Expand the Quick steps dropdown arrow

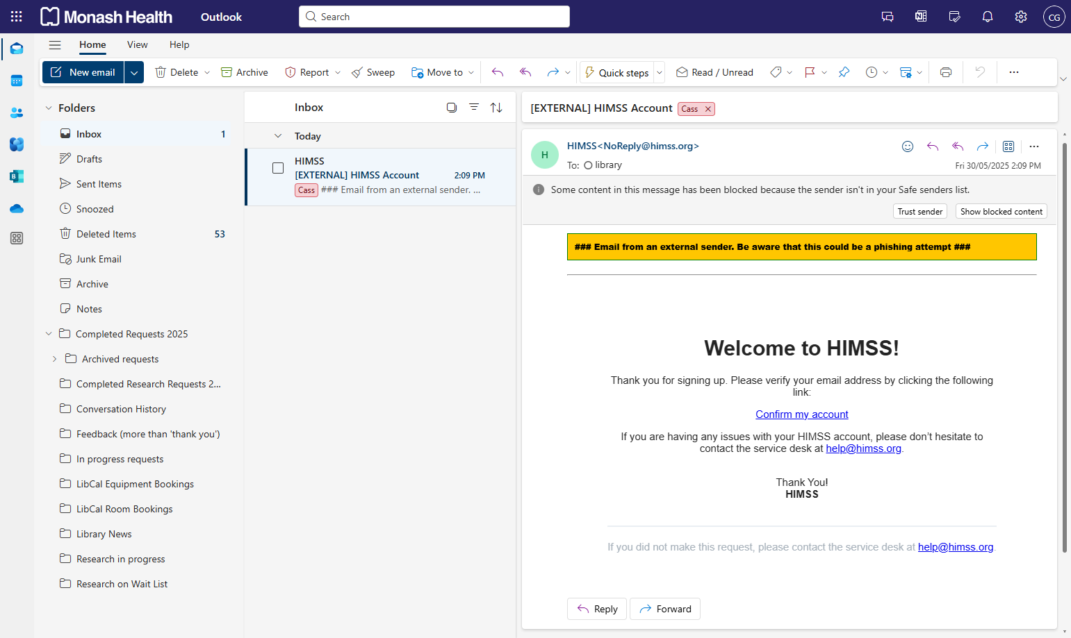coord(660,72)
